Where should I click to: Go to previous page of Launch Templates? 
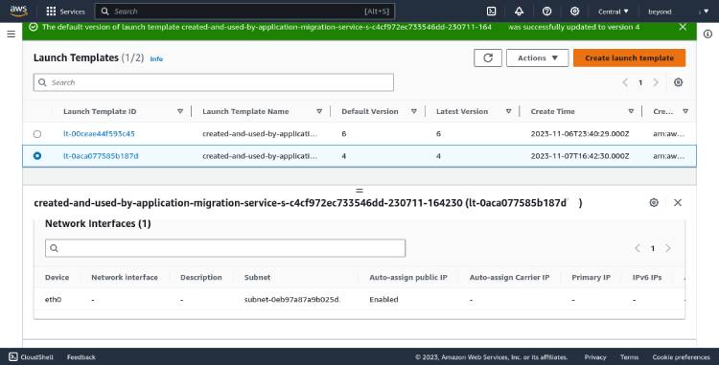pos(625,82)
